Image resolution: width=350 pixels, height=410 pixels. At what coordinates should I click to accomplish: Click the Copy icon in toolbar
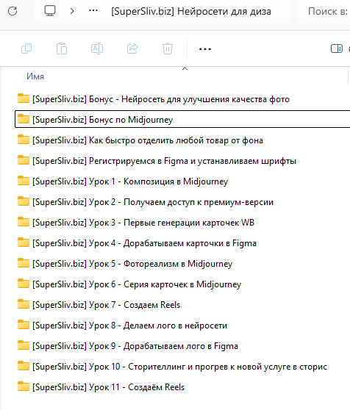26,48
